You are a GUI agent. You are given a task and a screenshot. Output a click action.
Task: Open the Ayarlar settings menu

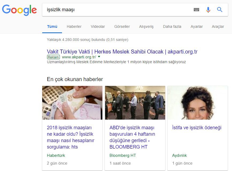tap(197, 26)
